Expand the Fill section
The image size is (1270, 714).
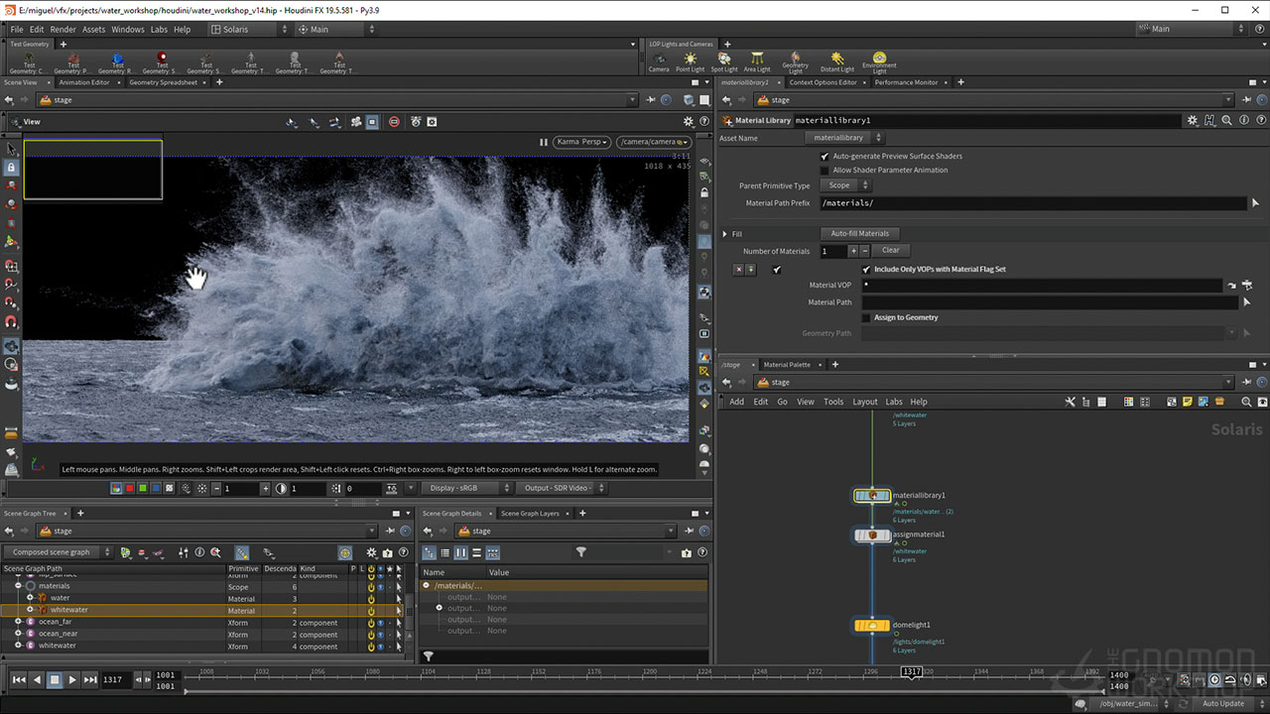pyautogui.click(x=725, y=234)
